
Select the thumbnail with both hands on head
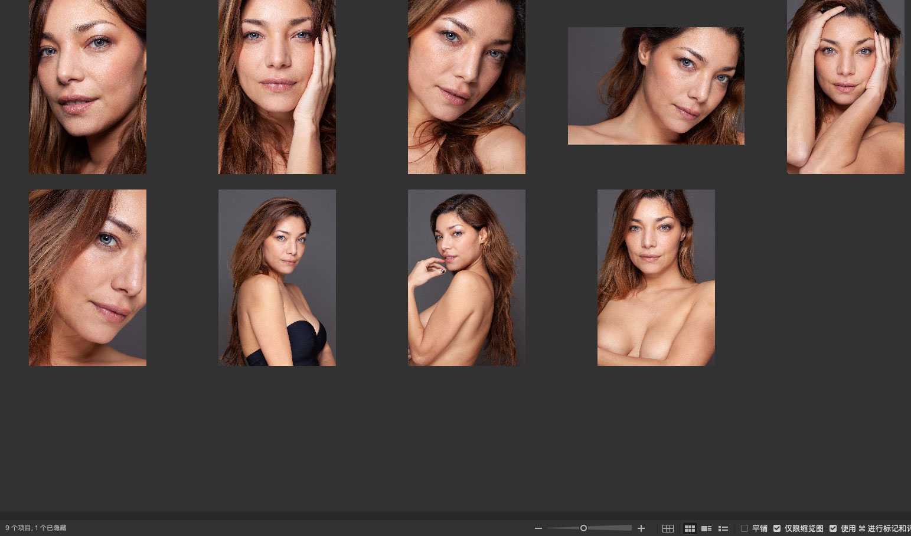tap(845, 87)
